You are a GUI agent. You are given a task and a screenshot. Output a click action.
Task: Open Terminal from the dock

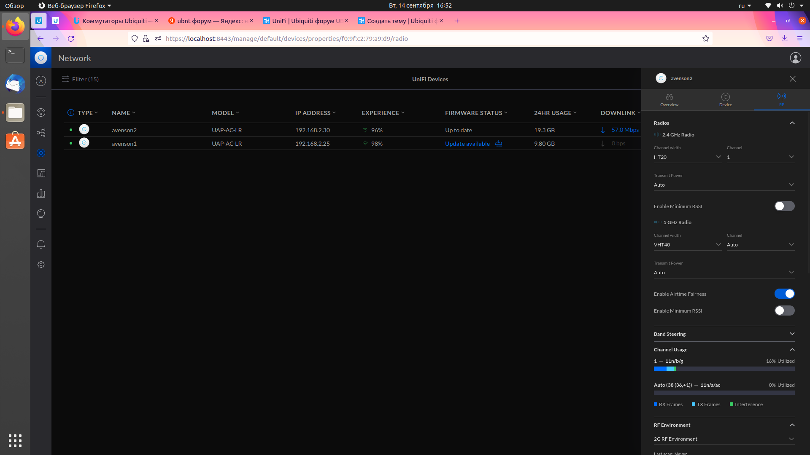point(15,55)
